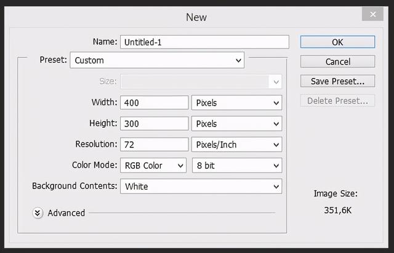Focus the Name field with Untitled-1
This screenshot has height=253, width=394.
[x=204, y=42]
